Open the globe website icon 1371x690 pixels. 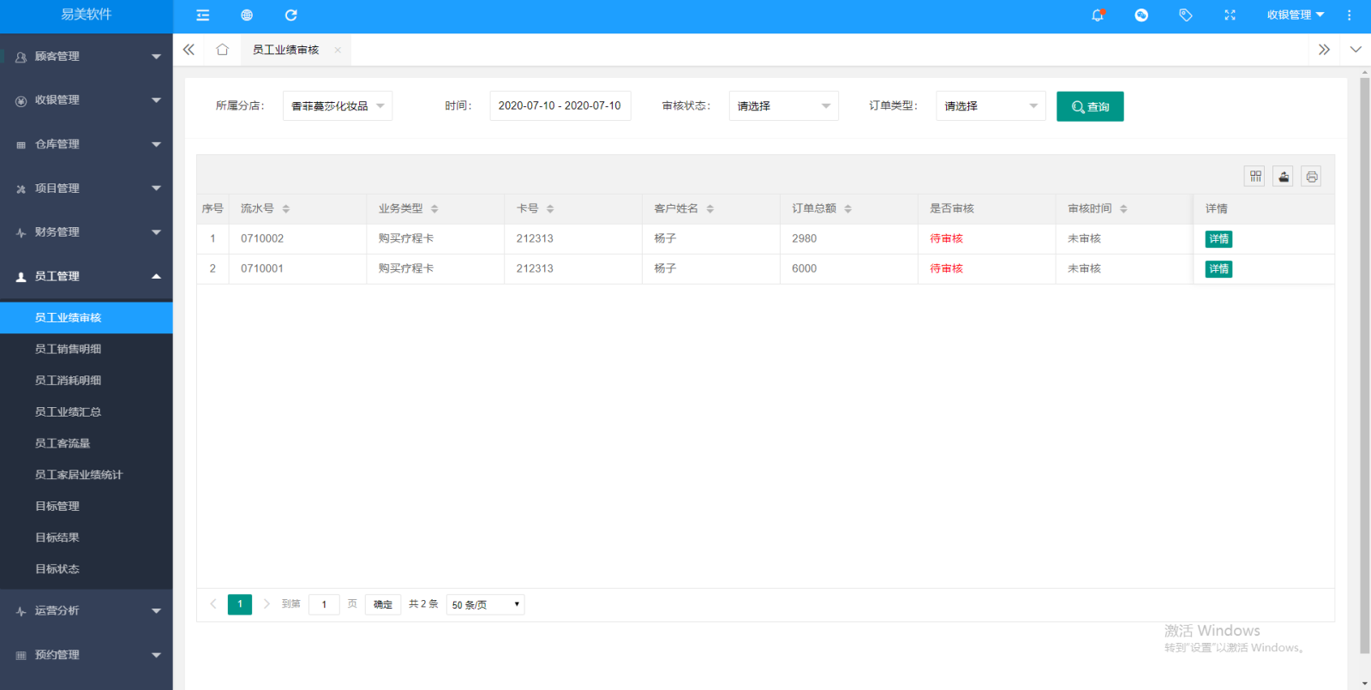pyautogui.click(x=247, y=15)
